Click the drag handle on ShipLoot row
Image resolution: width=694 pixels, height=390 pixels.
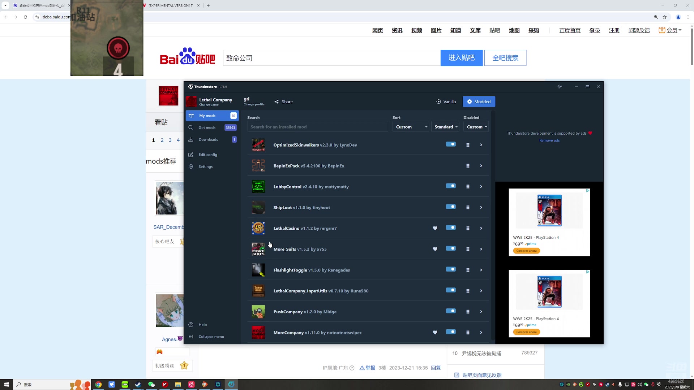click(468, 207)
